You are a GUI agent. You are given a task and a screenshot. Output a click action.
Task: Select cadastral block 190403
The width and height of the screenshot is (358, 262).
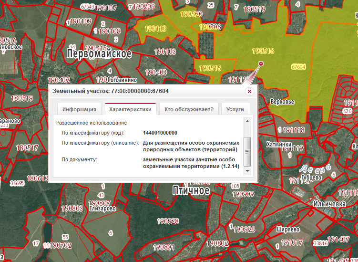[x=156, y=73]
